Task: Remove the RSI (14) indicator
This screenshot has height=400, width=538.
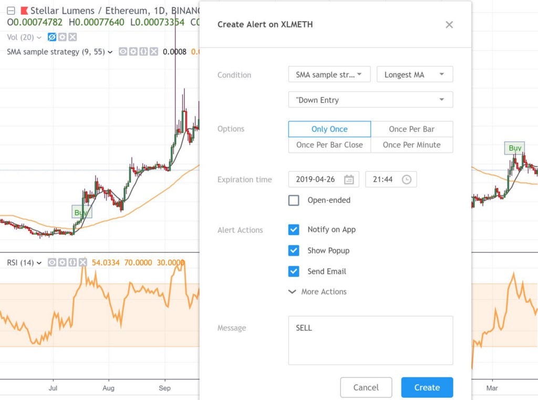Action: pyautogui.click(x=82, y=263)
